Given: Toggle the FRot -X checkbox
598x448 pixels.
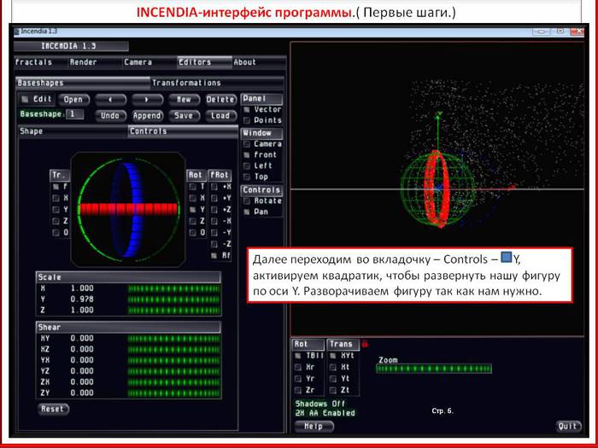Looking at the screenshot, I should tap(214, 221).
